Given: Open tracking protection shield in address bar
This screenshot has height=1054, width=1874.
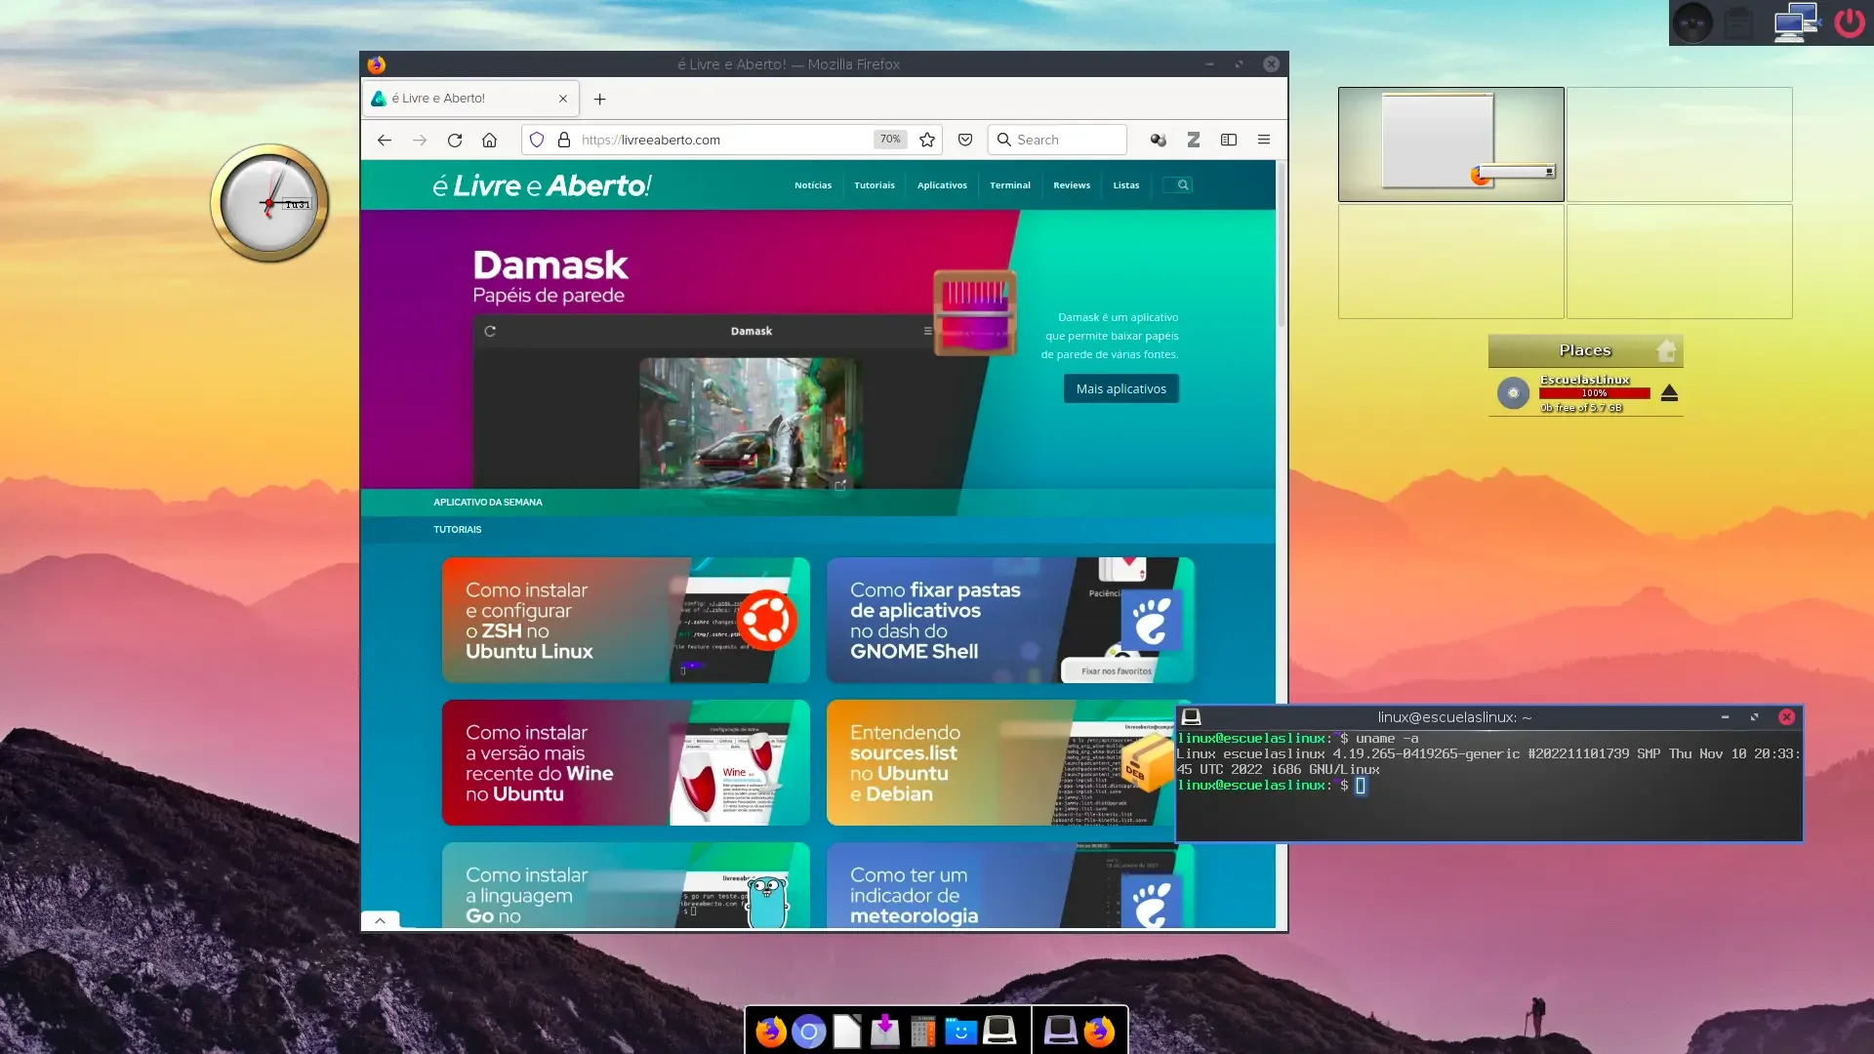Looking at the screenshot, I should (537, 141).
